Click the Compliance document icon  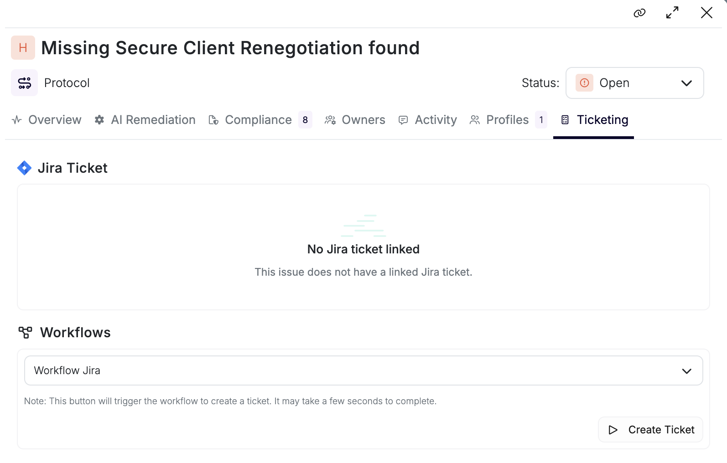(x=213, y=120)
